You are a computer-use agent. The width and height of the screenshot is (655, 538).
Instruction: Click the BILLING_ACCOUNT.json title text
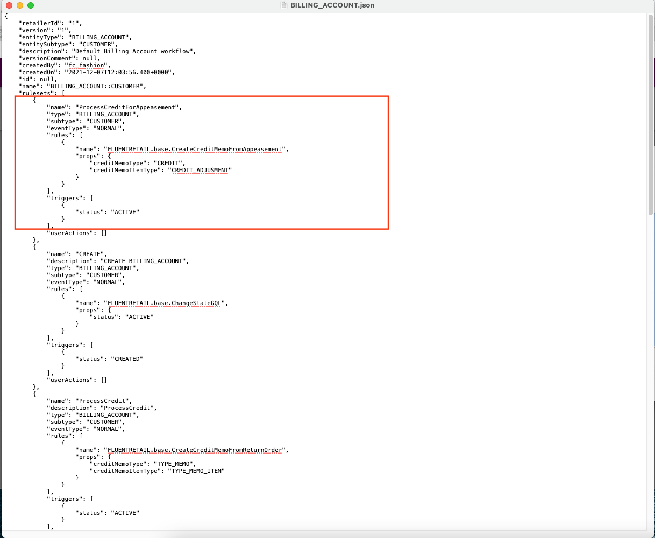tap(332, 5)
